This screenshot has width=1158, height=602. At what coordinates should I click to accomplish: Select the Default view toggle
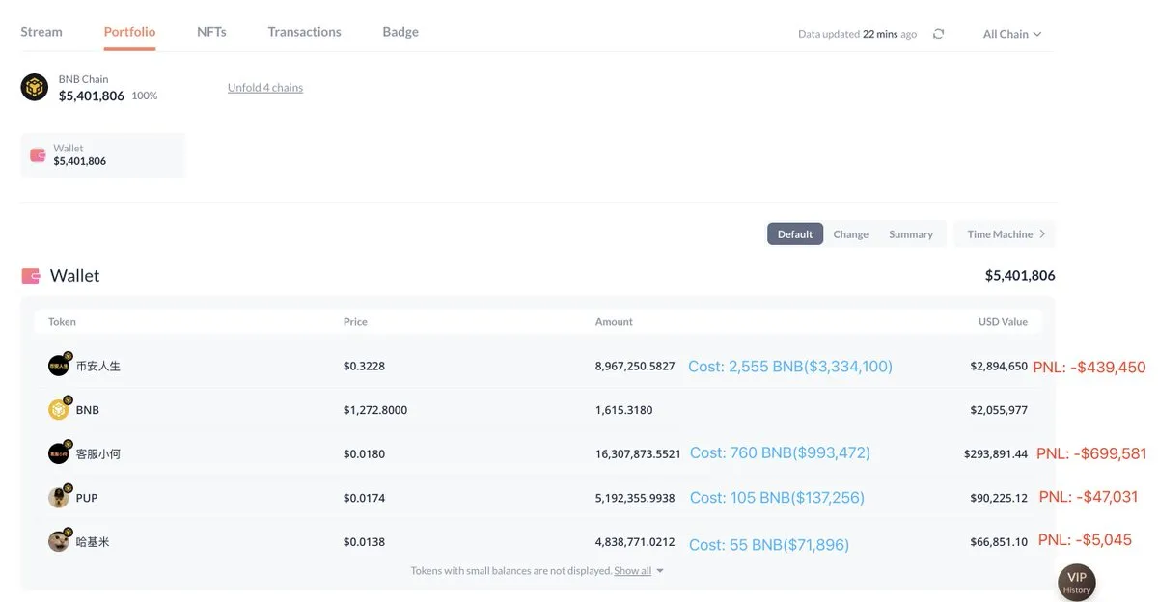pyautogui.click(x=795, y=234)
